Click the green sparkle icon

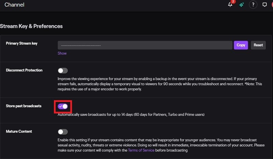(242, 5)
